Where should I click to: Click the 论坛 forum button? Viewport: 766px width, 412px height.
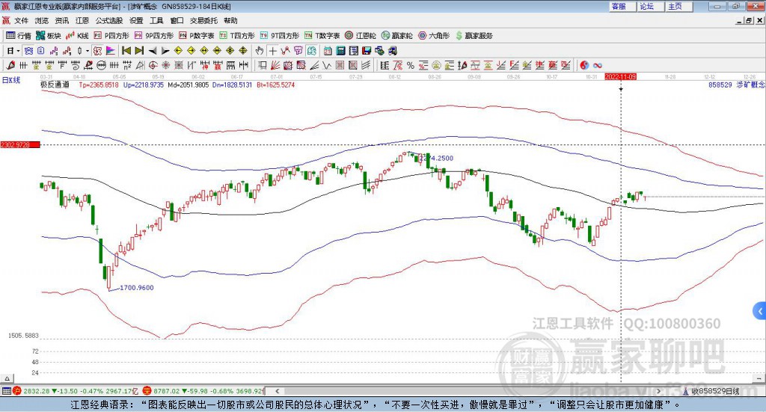pos(650,6)
